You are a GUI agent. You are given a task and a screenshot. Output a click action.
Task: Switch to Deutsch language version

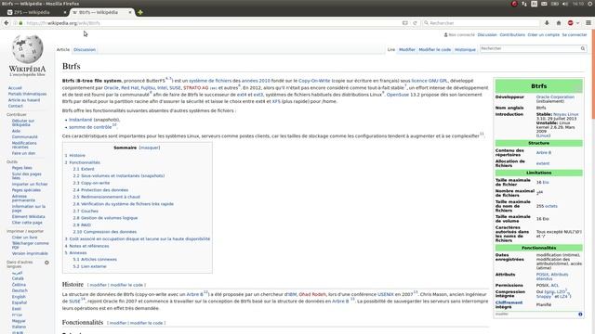[x=20, y=290]
